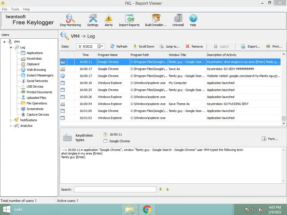
Task: Click log table scrollbar down arrow
Action: pyautogui.click(x=284, y=123)
